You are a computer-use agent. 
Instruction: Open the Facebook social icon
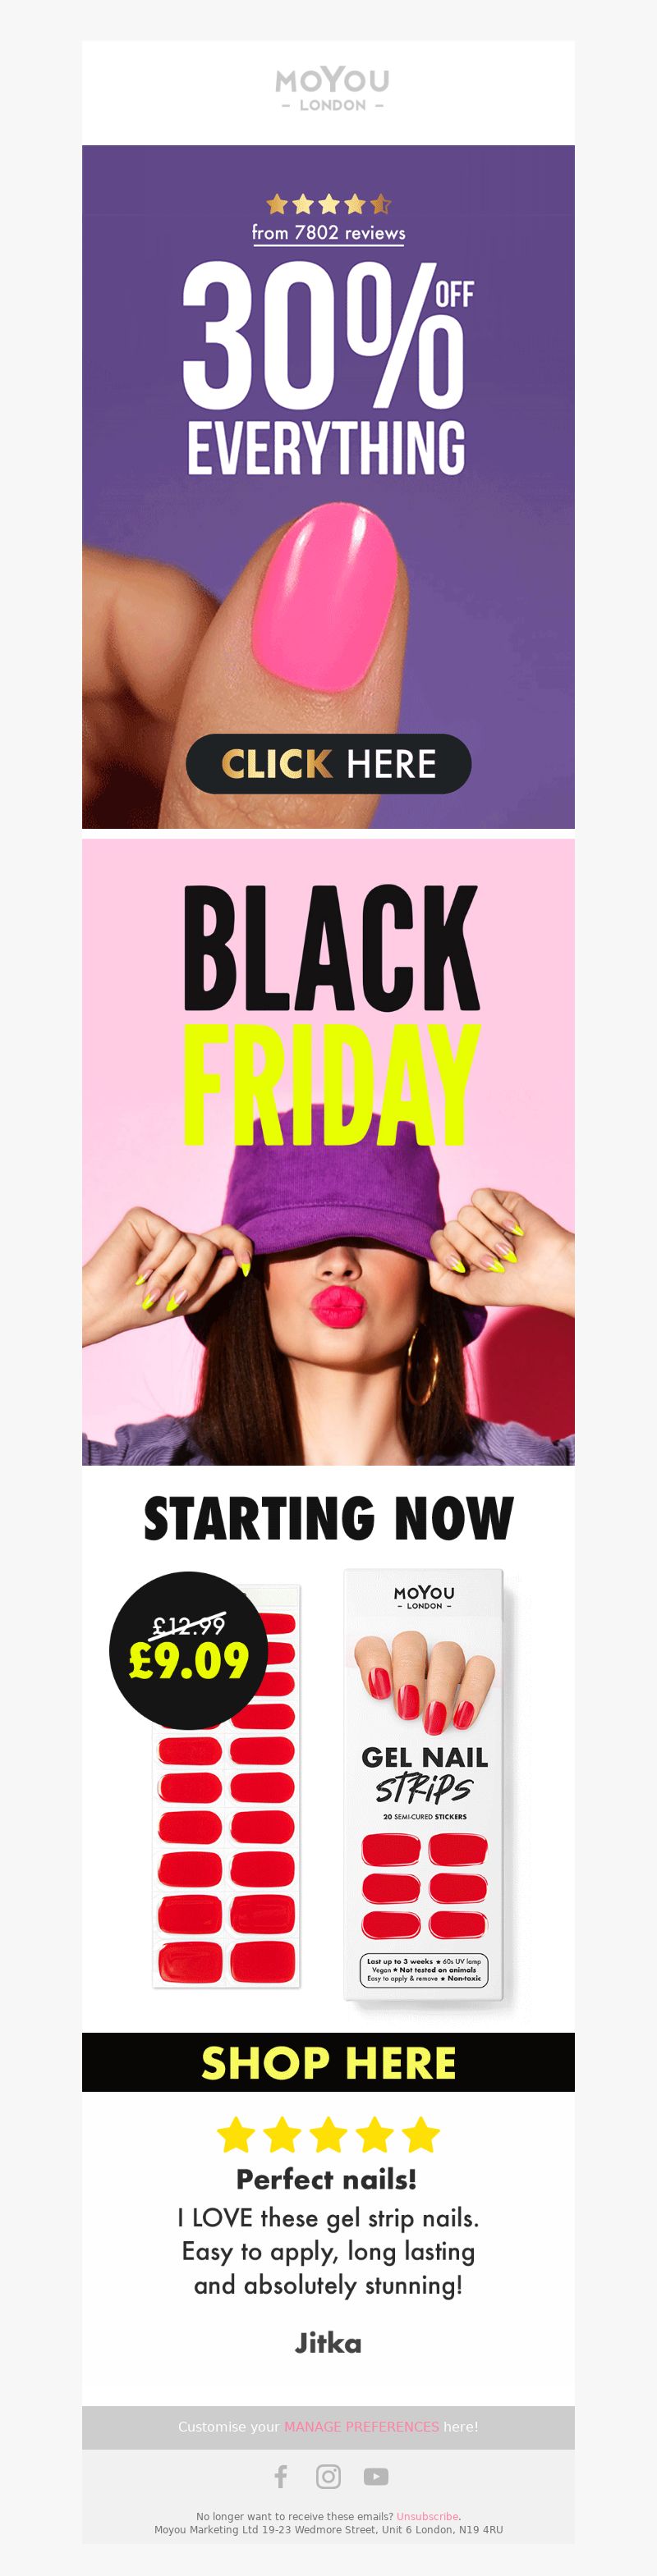(x=281, y=2476)
